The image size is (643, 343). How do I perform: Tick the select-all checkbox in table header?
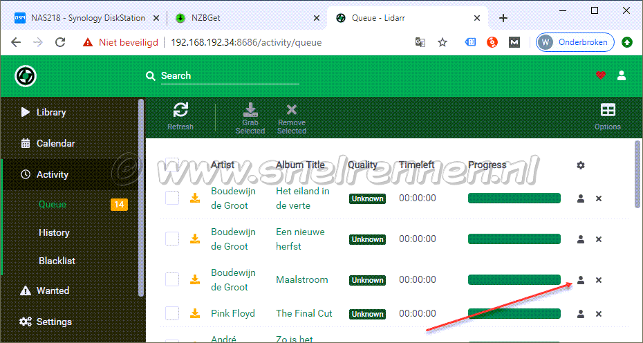[x=172, y=165]
